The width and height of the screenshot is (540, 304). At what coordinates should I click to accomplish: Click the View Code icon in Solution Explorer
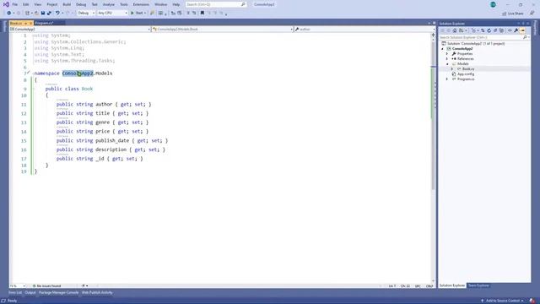(x=510, y=30)
